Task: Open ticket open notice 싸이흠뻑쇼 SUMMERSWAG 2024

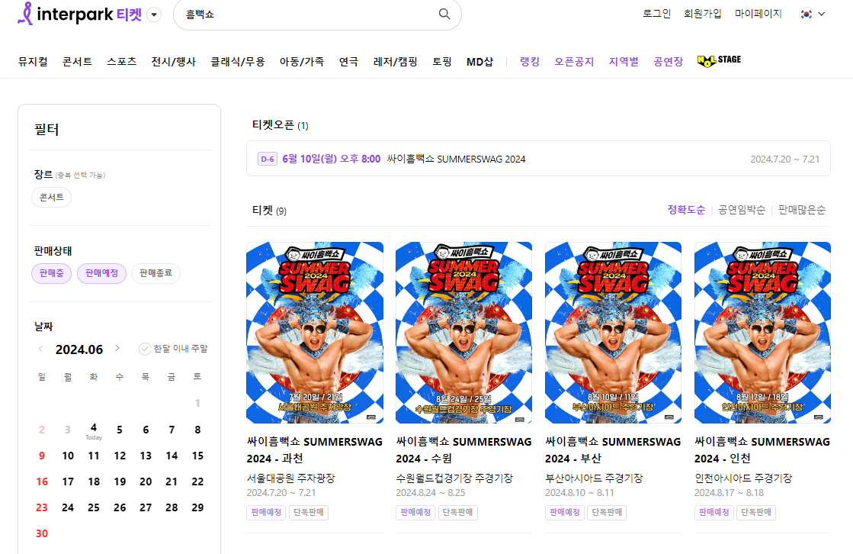Action: pyautogui.click(x=539, y=159)
